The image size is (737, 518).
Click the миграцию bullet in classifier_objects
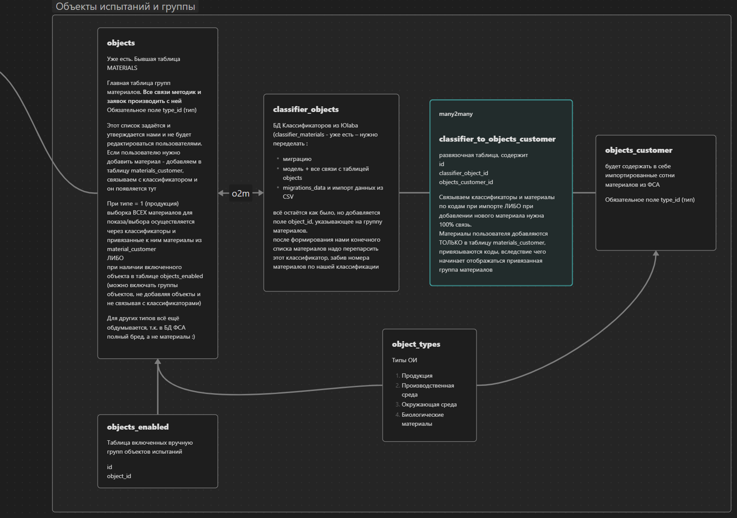pos(297,159)
